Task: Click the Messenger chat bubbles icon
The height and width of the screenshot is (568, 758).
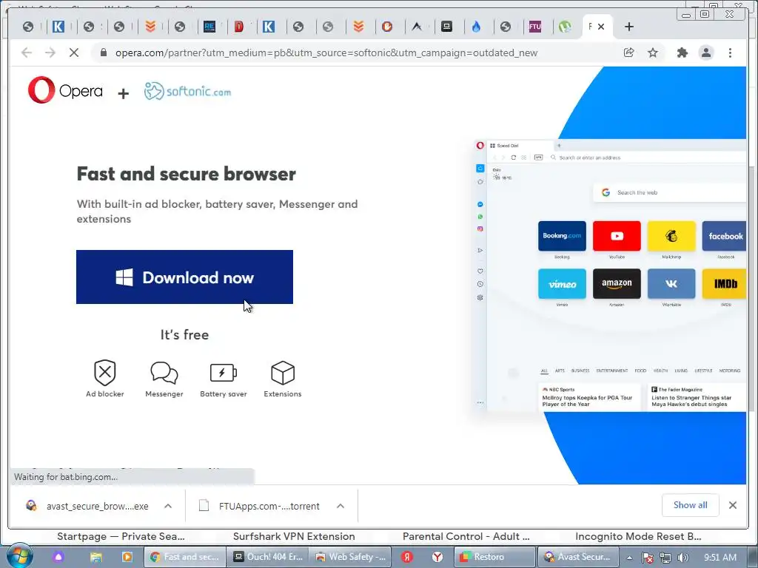Action: [164, 373]
